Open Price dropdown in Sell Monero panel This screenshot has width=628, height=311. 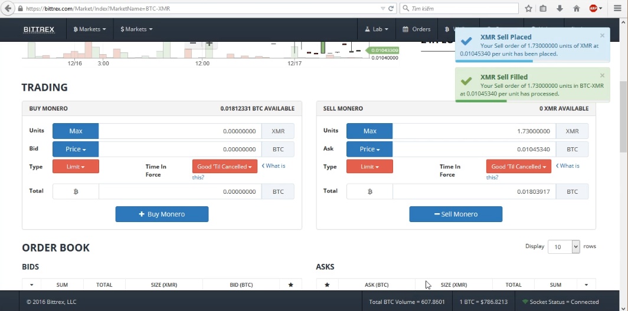tap(369, 149)
